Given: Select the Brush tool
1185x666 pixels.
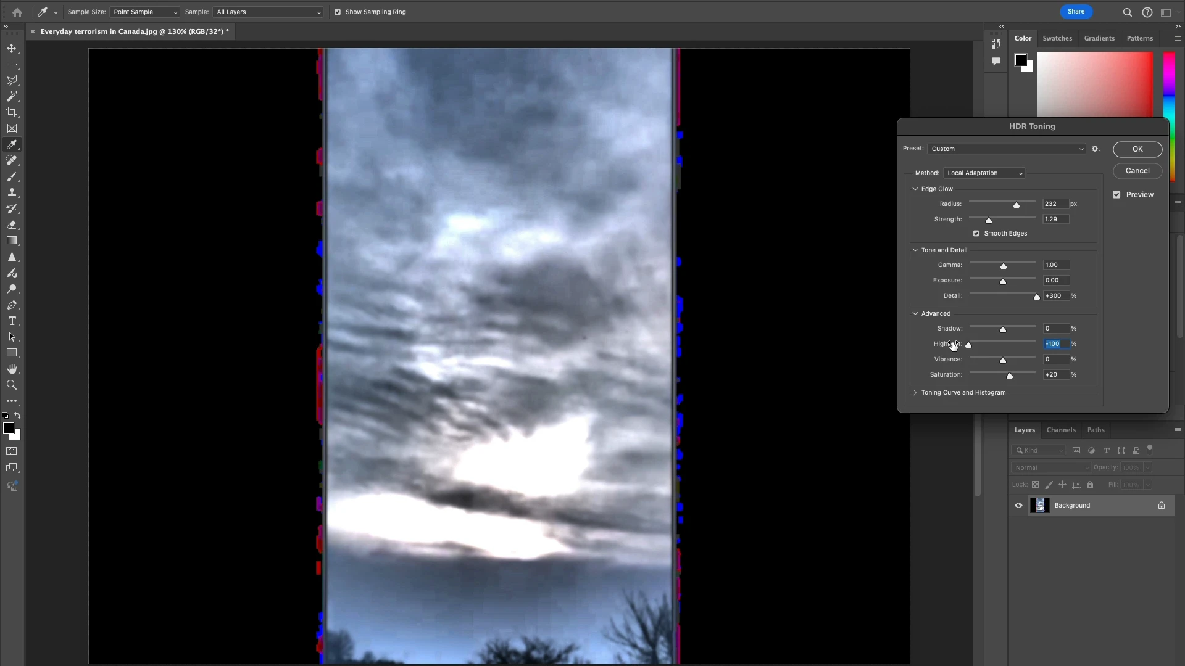Looking at the screenshot, I should pos(12,176).
